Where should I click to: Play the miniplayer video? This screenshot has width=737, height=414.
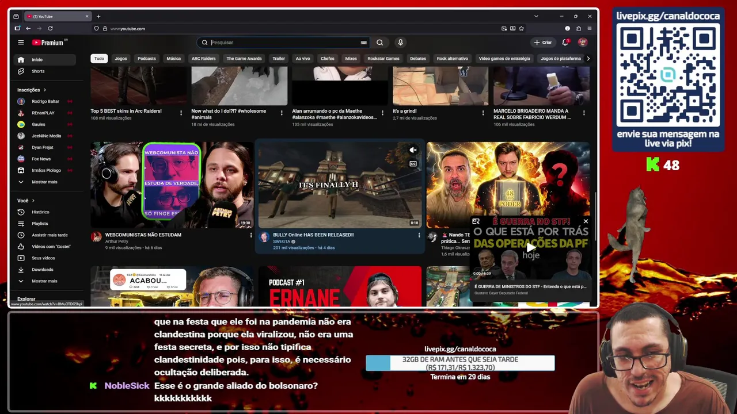(x=530, y=248)
